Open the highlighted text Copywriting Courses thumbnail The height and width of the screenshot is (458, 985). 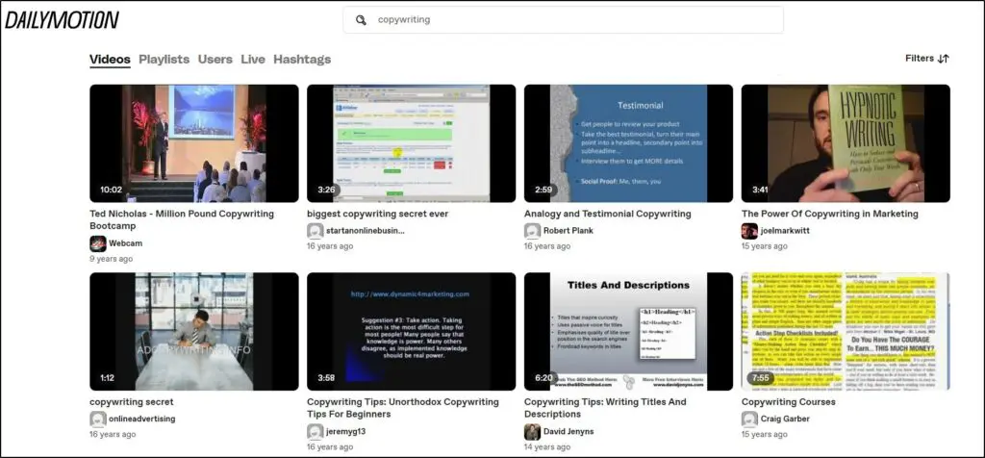846,331
